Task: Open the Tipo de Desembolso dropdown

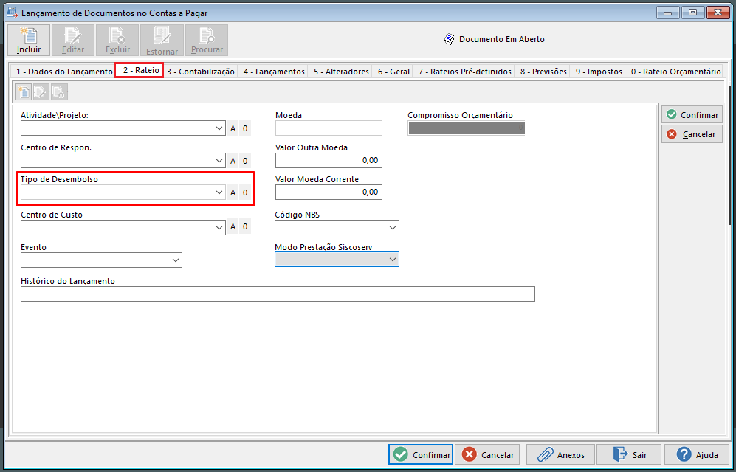Action: click(x=219, y=192)
